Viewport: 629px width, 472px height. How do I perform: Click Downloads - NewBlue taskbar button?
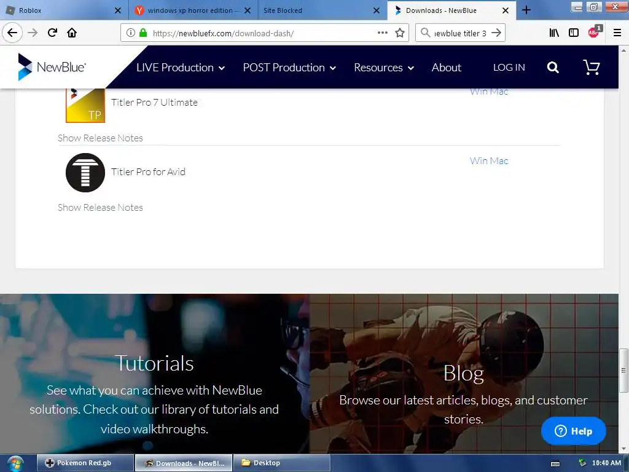point(183,463)
